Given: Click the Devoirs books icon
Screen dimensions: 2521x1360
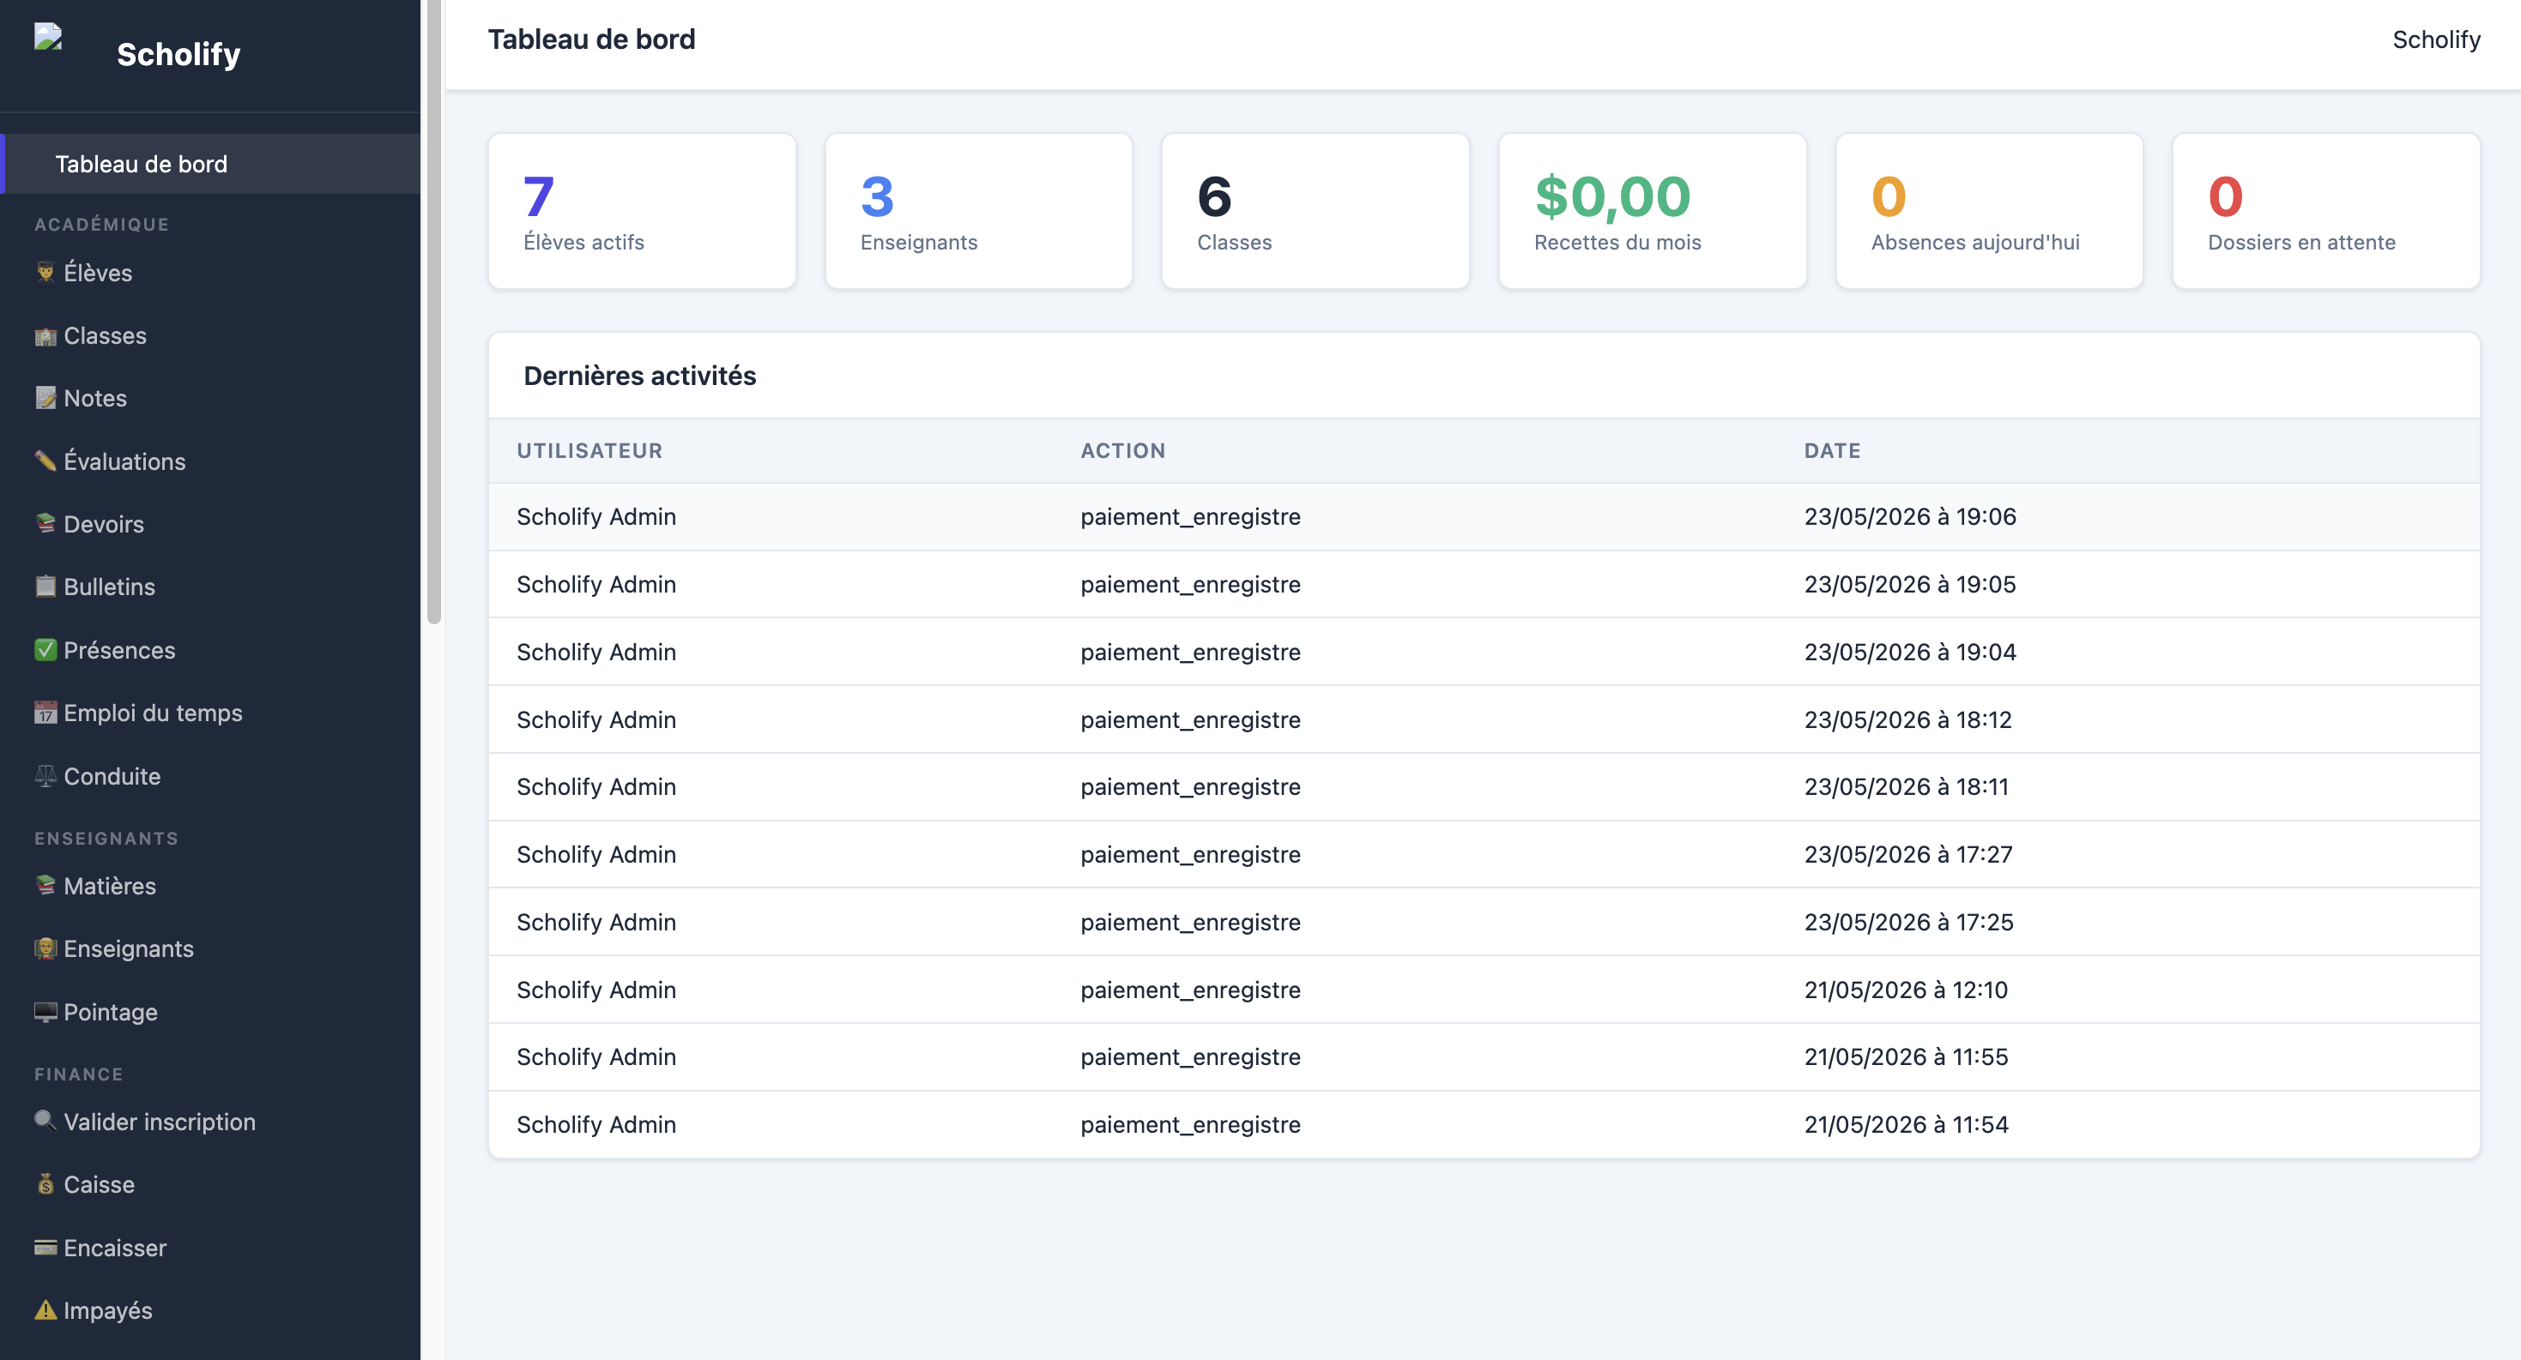Looking at the screenshot, I should [45, 523].
